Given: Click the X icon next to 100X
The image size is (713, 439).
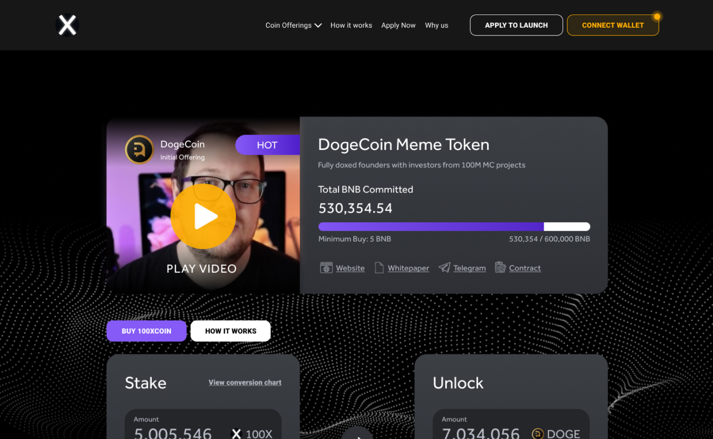Looking at the screenshot, I should 237,434.
